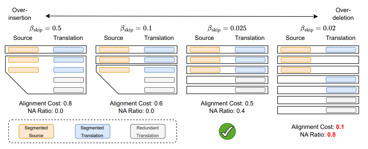
Task: Click the right arrowhead of the double arrow
Action: (316, 16)
